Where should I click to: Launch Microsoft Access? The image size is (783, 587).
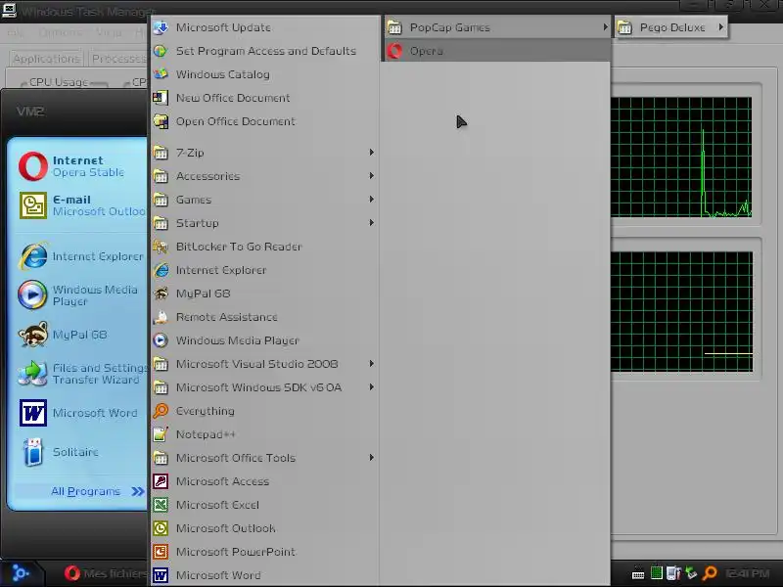264,481
